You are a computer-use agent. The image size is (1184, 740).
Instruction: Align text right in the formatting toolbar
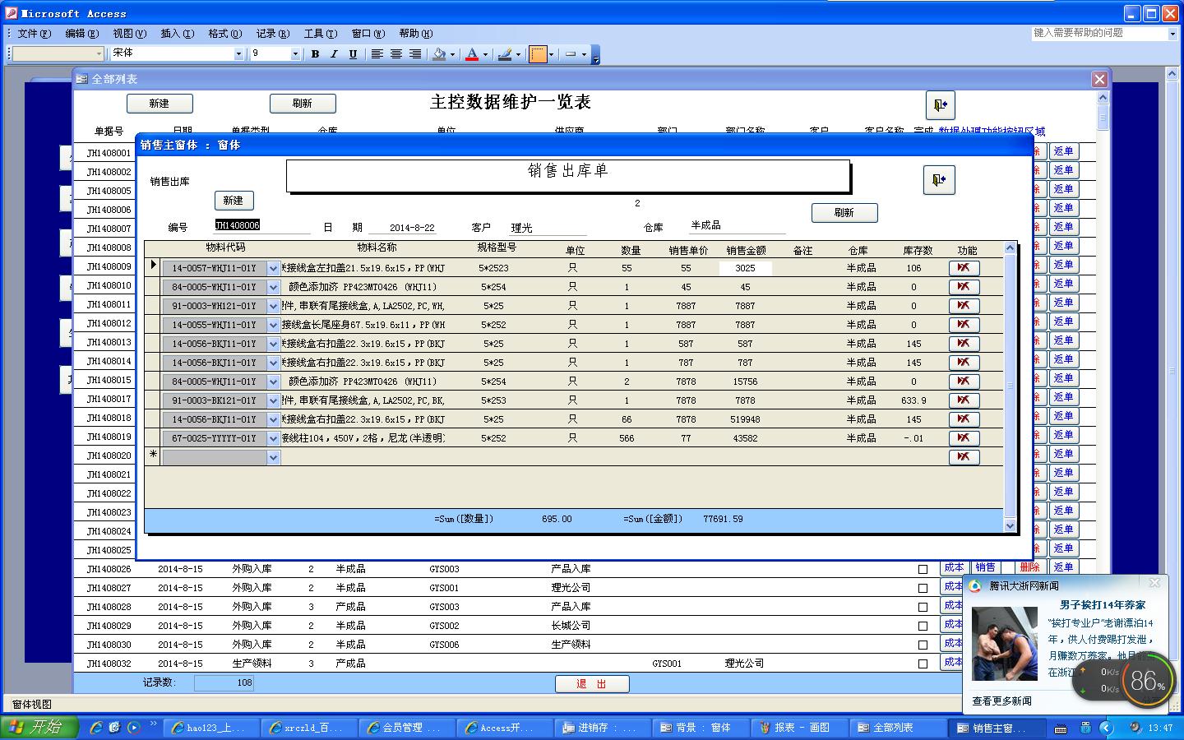pyautogui.click(x=415, y=54)
